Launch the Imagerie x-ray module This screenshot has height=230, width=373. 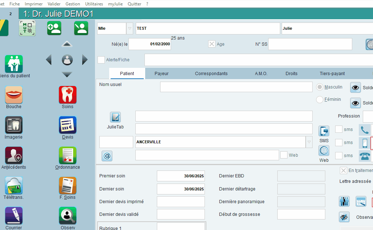pos(14,125)
